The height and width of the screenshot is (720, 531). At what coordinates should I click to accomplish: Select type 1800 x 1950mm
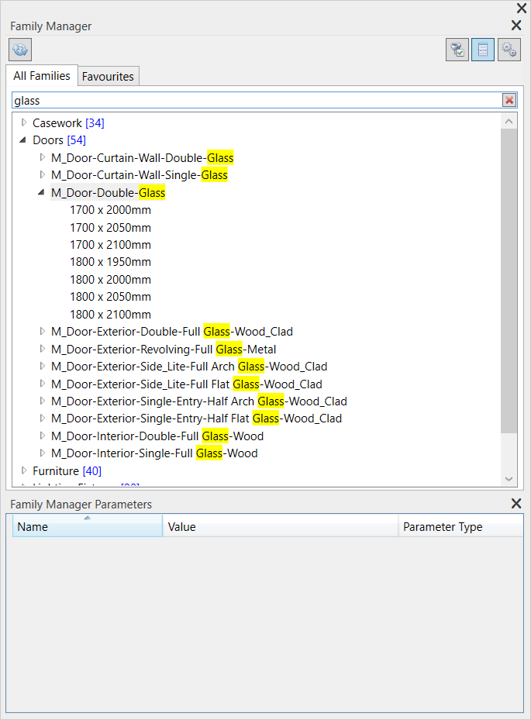pos(110,262)
